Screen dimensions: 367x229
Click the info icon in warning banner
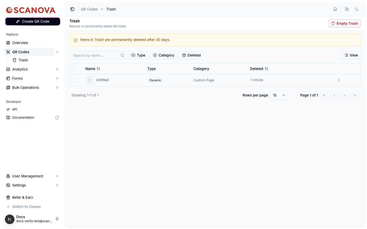click(76, 40)
